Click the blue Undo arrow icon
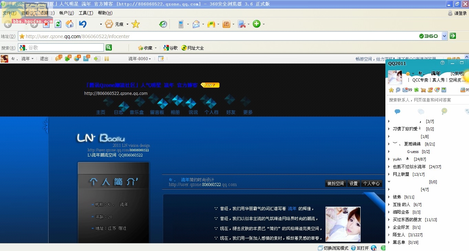This screenshot has height=251, width=469. click(83, 24)
